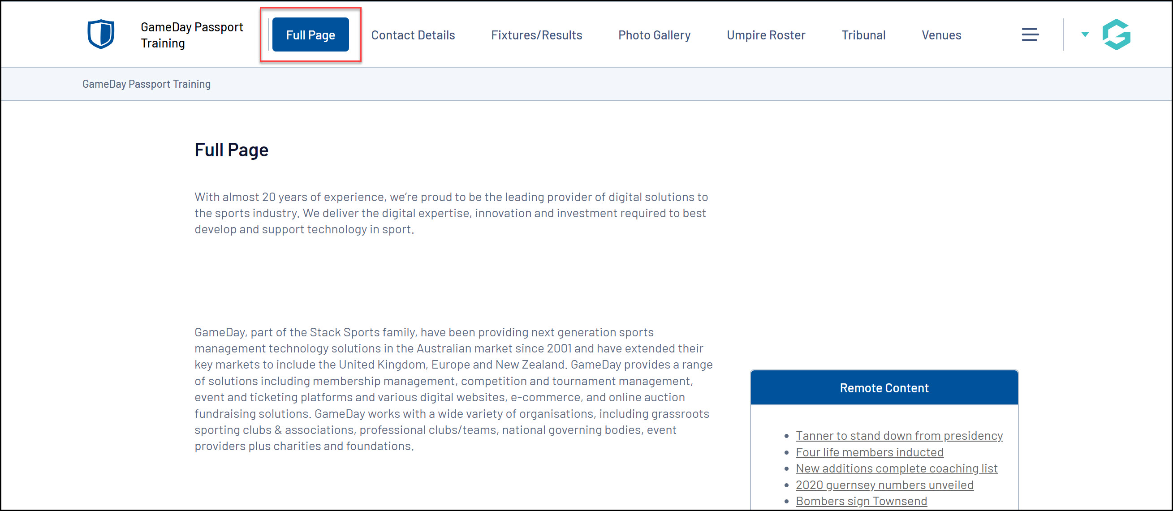The image size is (1173, 511).
Task: Open Contact Details menu item
Action: pyautogui.click(x=413, y=35)
